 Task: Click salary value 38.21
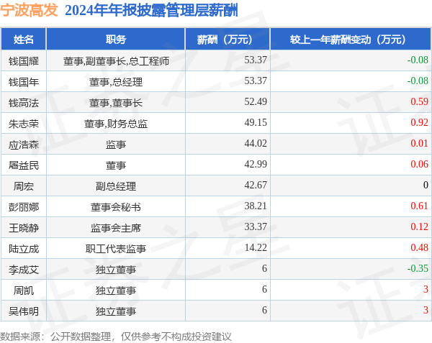pos(256,206)
